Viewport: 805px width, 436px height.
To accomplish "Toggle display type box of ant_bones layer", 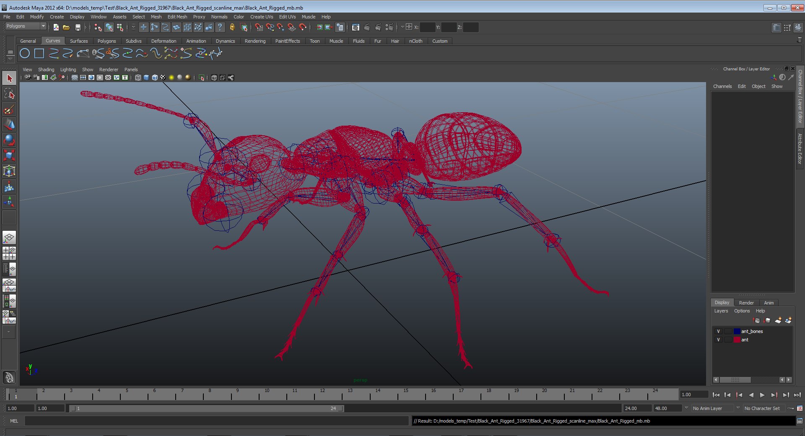I will 728,331.
